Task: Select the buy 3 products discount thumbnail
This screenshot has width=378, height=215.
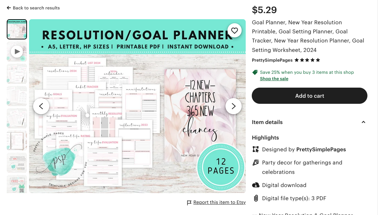Action: point(17,163)
